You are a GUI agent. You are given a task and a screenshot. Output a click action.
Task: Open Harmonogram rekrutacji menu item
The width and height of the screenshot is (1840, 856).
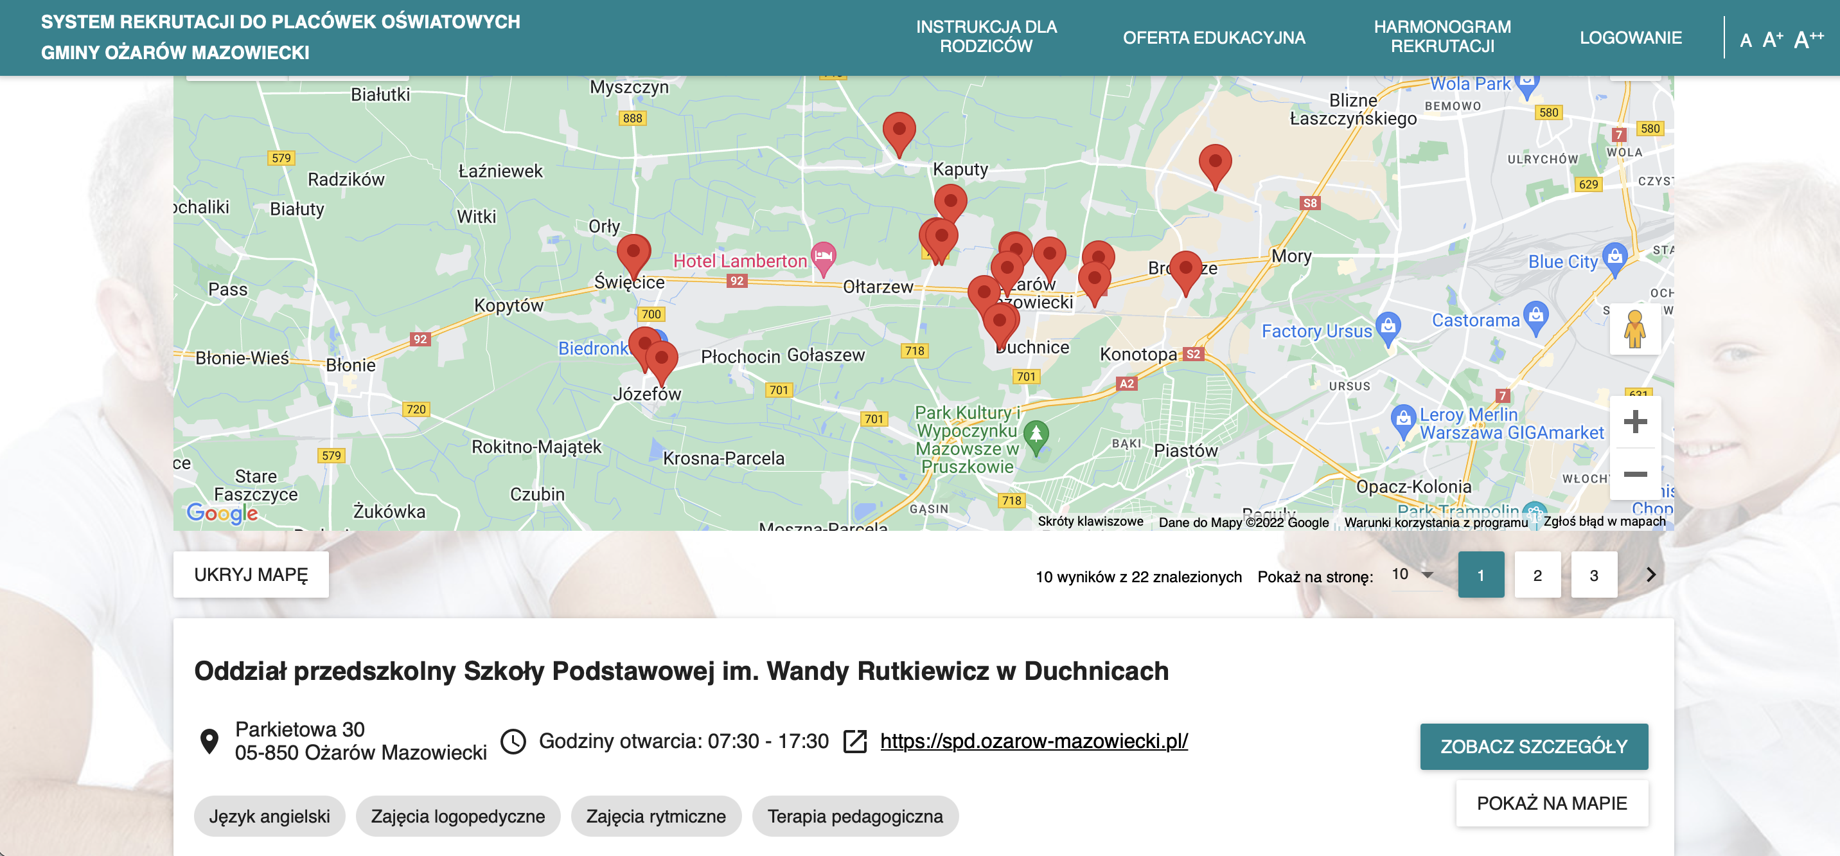[x=1442, y=37]
